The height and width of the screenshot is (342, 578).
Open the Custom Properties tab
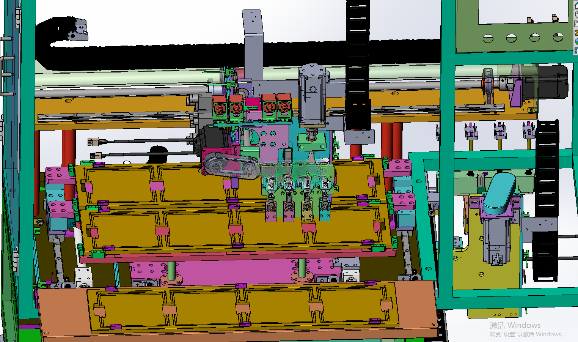tap(576, 51)
